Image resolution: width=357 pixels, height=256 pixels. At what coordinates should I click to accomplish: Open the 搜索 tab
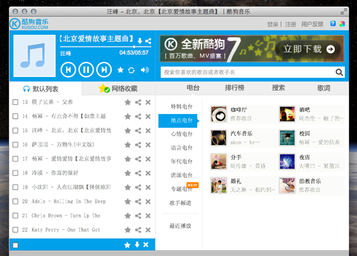click(278, 88)
